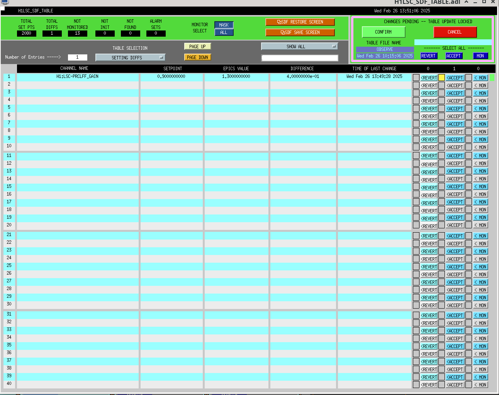Click the select-all MON button
Image resolution: width=499 pixels, height=395 pixels.
[x=480, y=56]
